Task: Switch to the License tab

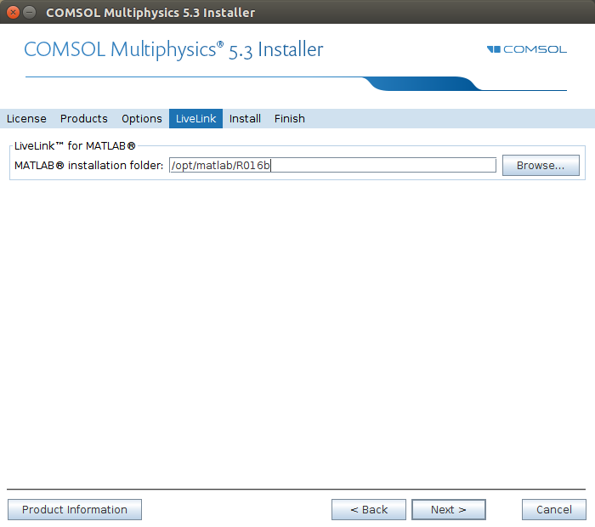Action: pos(26,119)
